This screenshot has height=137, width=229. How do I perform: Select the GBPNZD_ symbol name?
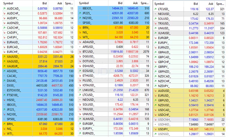click(164, 72)
